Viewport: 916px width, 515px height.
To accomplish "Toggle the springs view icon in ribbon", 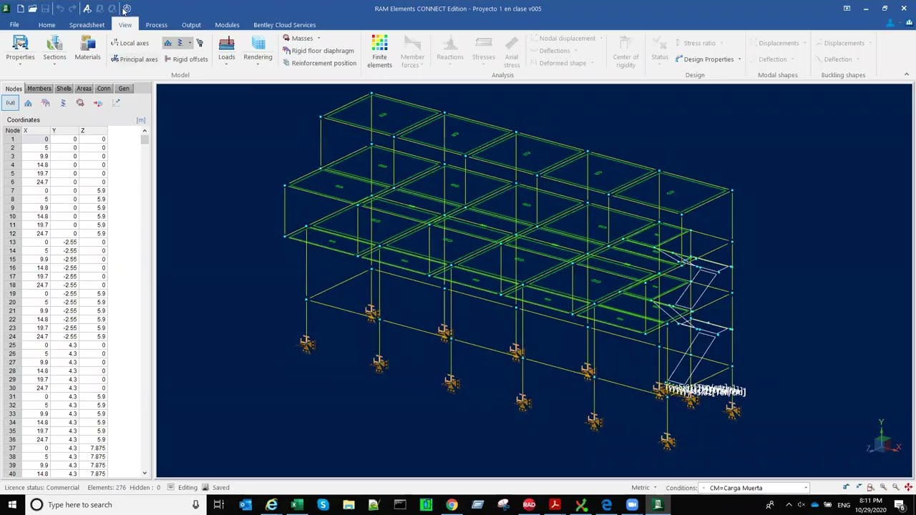I will pos(180,43).
